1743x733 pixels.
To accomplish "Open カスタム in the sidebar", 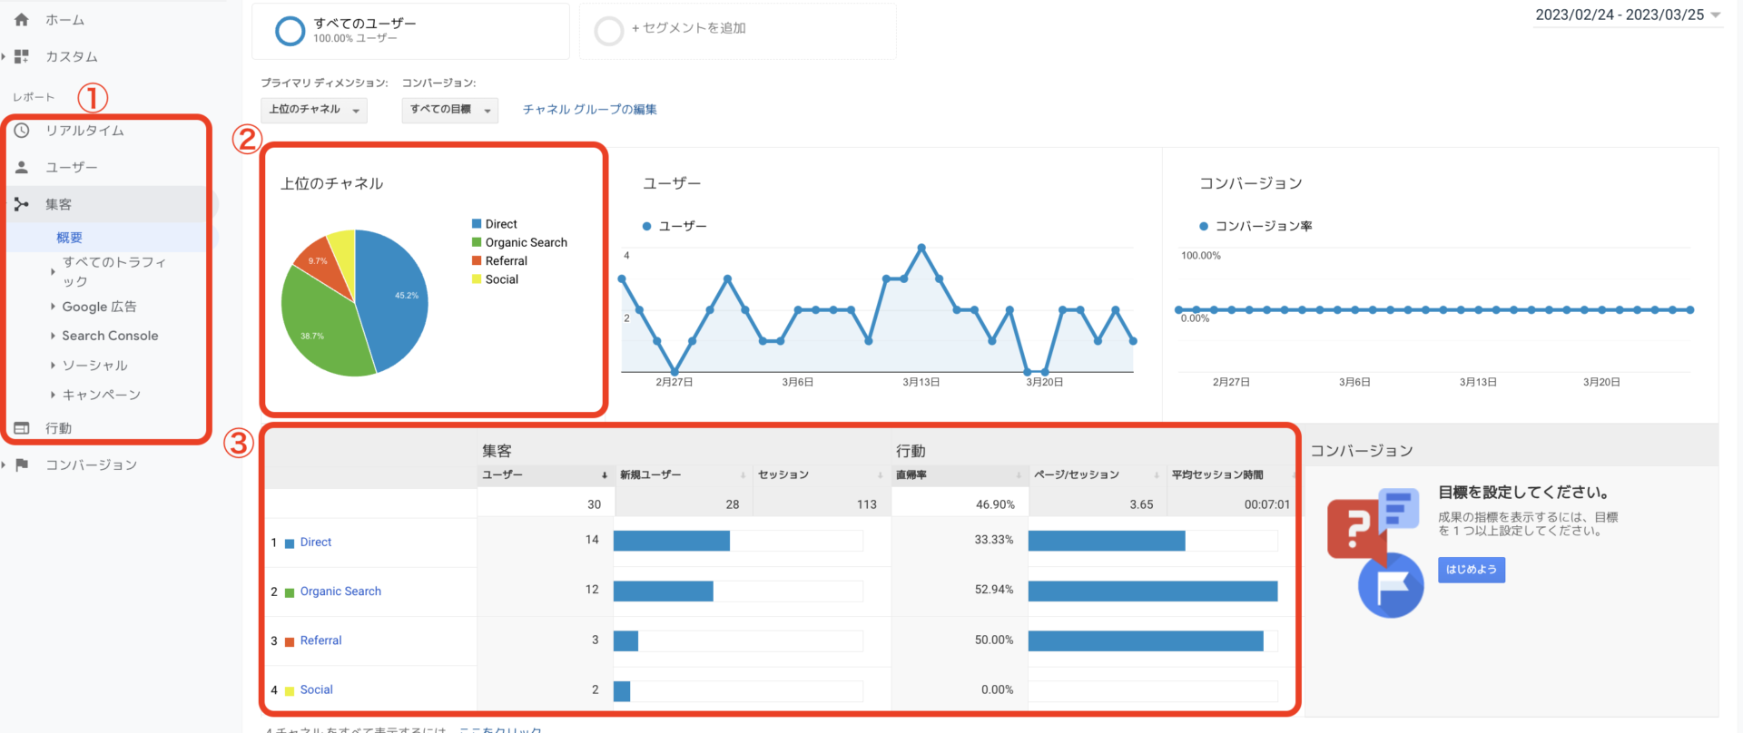I will click(x=72, y=56).
